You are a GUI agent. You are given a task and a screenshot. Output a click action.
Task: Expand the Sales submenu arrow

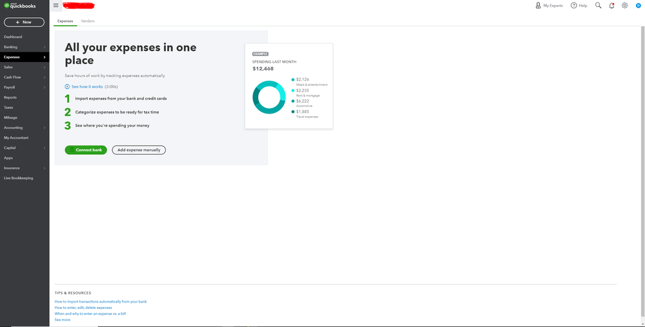click(x=45, y=67)
